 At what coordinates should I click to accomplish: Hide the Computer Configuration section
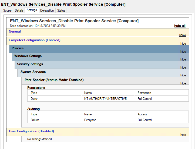(x=183, y=44)
